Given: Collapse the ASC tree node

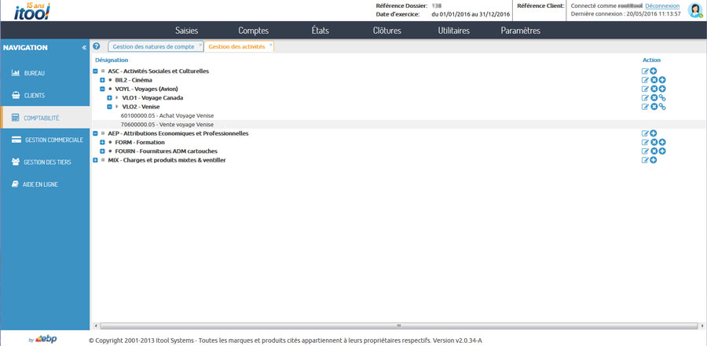Looking at the screenshot, I should pos(95,71).
